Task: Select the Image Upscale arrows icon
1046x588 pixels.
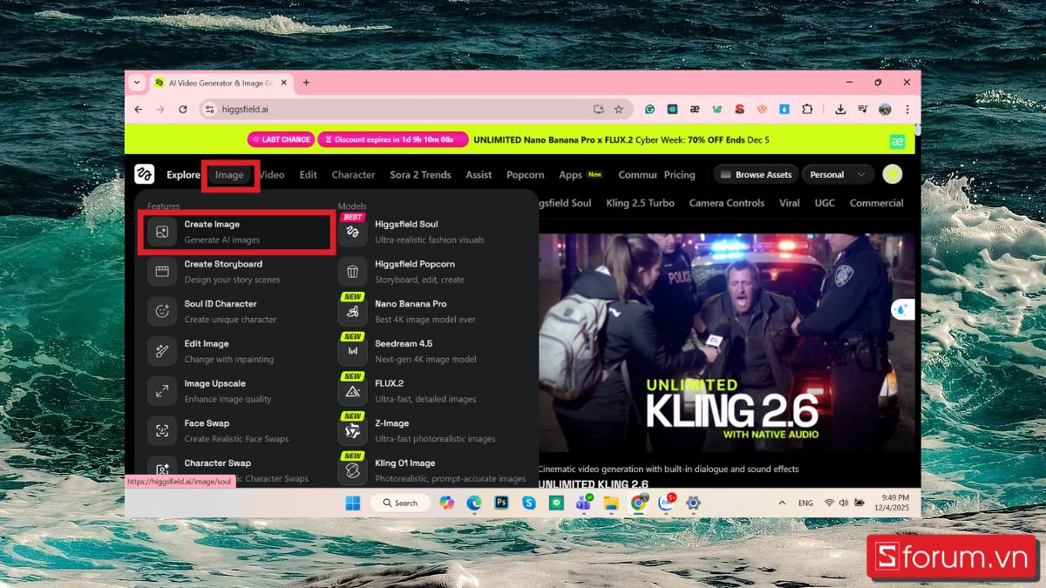Action: [x=162, y=391]
